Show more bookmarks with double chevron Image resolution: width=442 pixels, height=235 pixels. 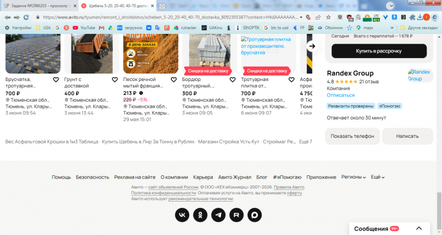click(x=392, y=28)
